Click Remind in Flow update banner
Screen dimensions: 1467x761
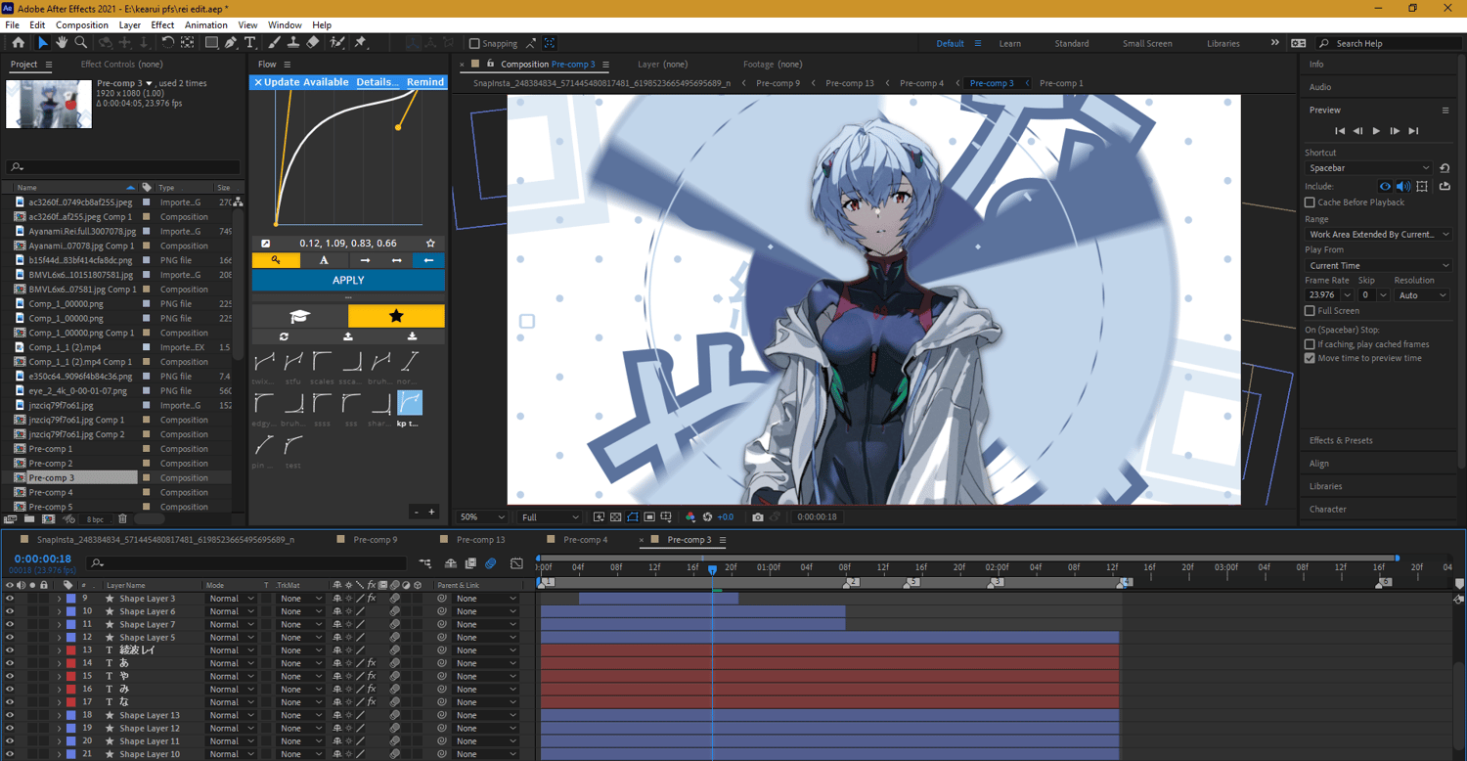point(425,82)
